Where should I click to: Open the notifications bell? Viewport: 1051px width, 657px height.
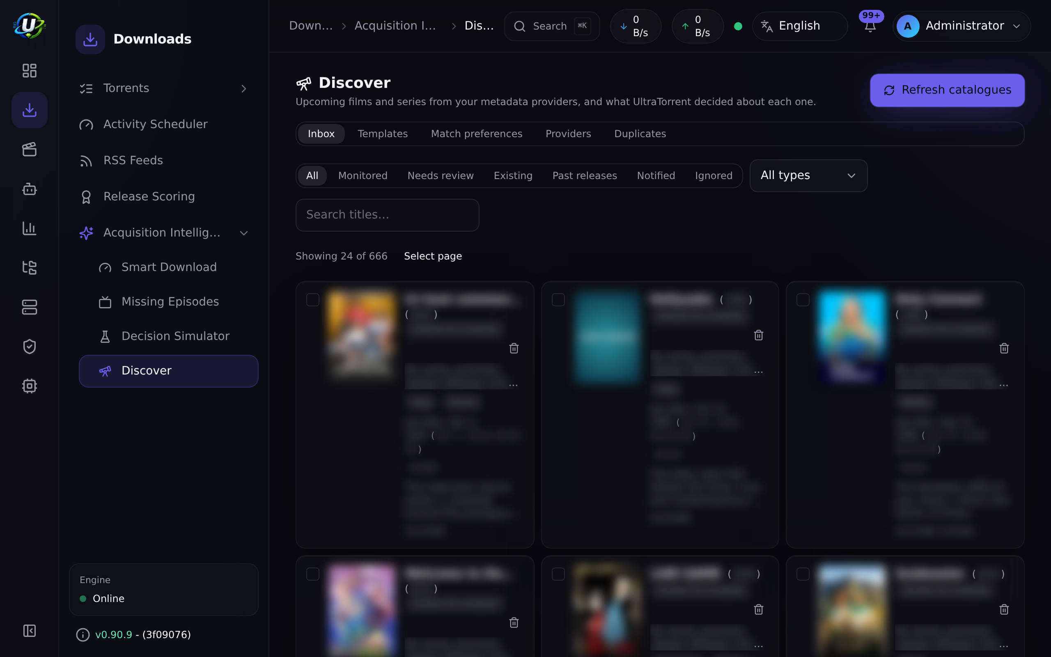[x=870, y=26]
